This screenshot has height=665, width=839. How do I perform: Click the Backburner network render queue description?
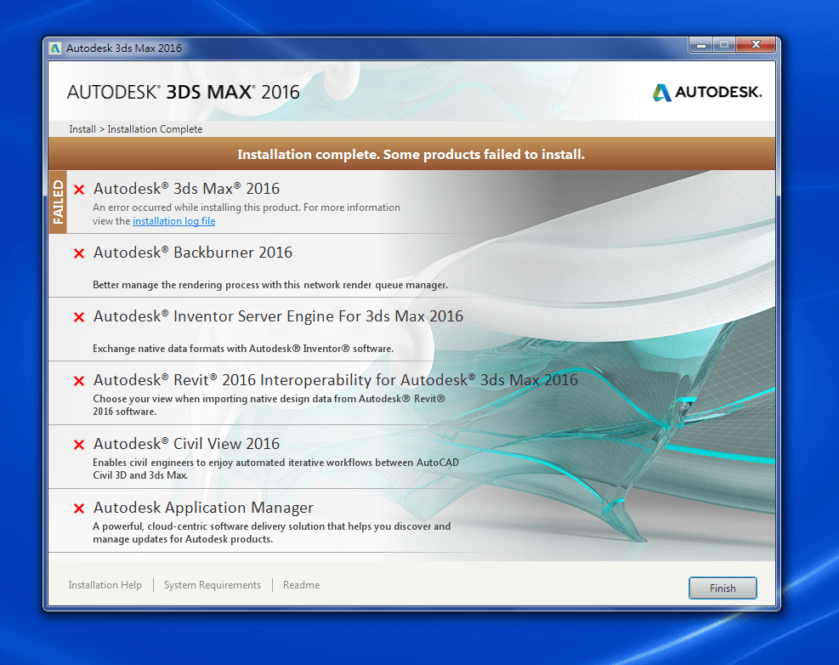270,285
